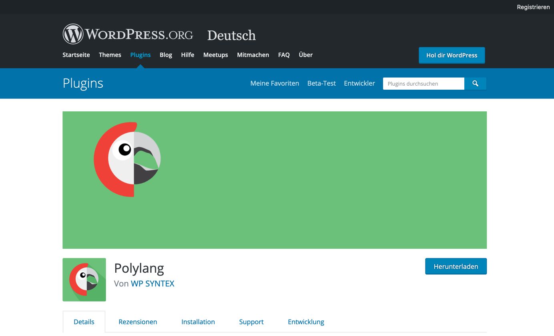
Task: Open the Startseite menu item
Action: tap(76, 55)
